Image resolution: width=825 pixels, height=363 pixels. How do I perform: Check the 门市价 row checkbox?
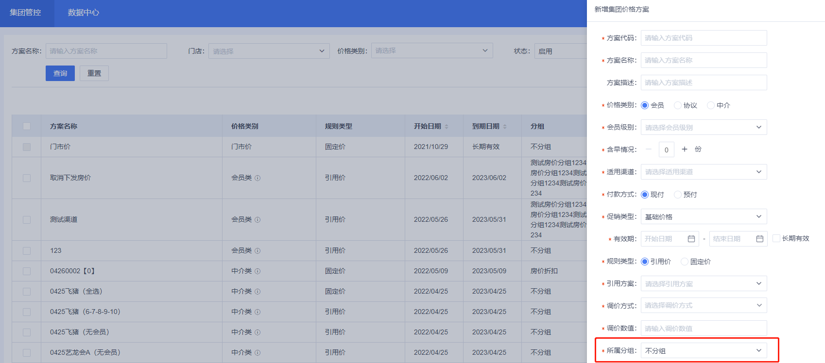pyautogui.click(x=27, y=147)
